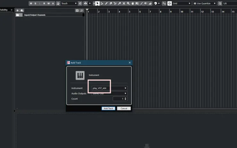
Task: Select the Hand comp tool
Action: (x=133, y=3)
